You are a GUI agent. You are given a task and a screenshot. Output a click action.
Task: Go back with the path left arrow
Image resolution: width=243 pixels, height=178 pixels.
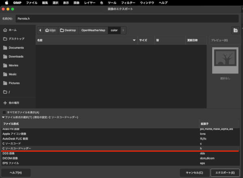click(40, 30)
